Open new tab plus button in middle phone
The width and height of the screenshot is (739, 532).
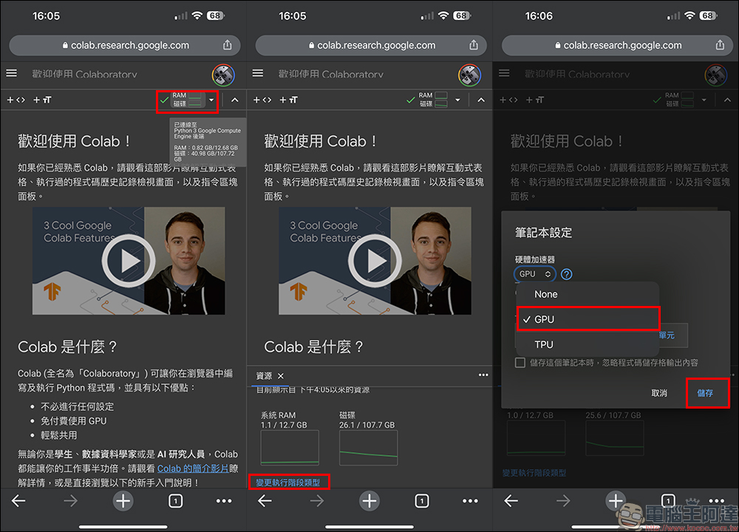coord(369,501)
